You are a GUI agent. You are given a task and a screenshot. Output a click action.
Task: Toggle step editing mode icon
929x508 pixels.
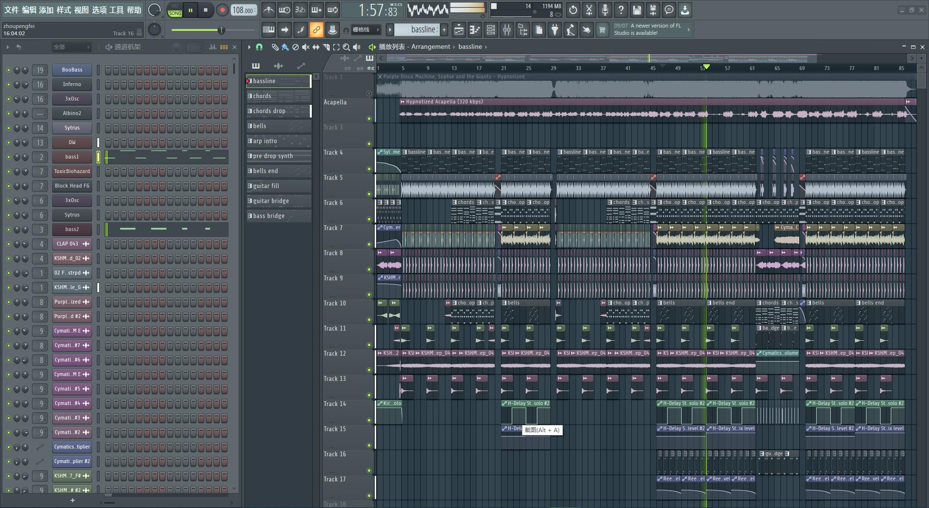point(301,30)
